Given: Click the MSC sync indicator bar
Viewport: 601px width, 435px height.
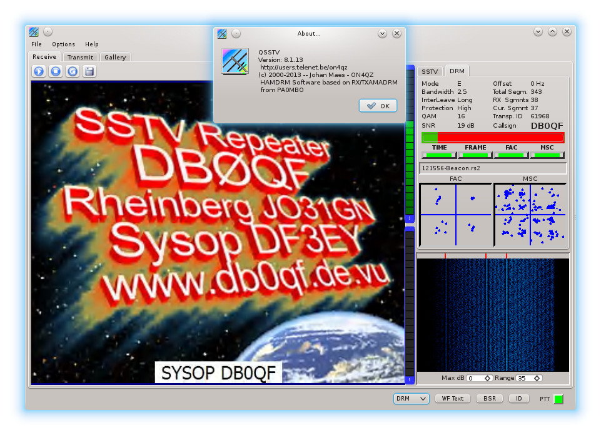Looking at the screenshot, I should [547, 155].
